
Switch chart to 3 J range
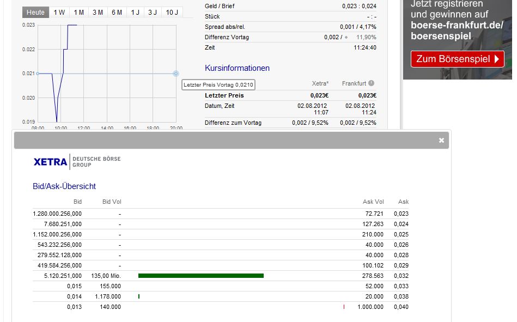(x=153, y=12)
